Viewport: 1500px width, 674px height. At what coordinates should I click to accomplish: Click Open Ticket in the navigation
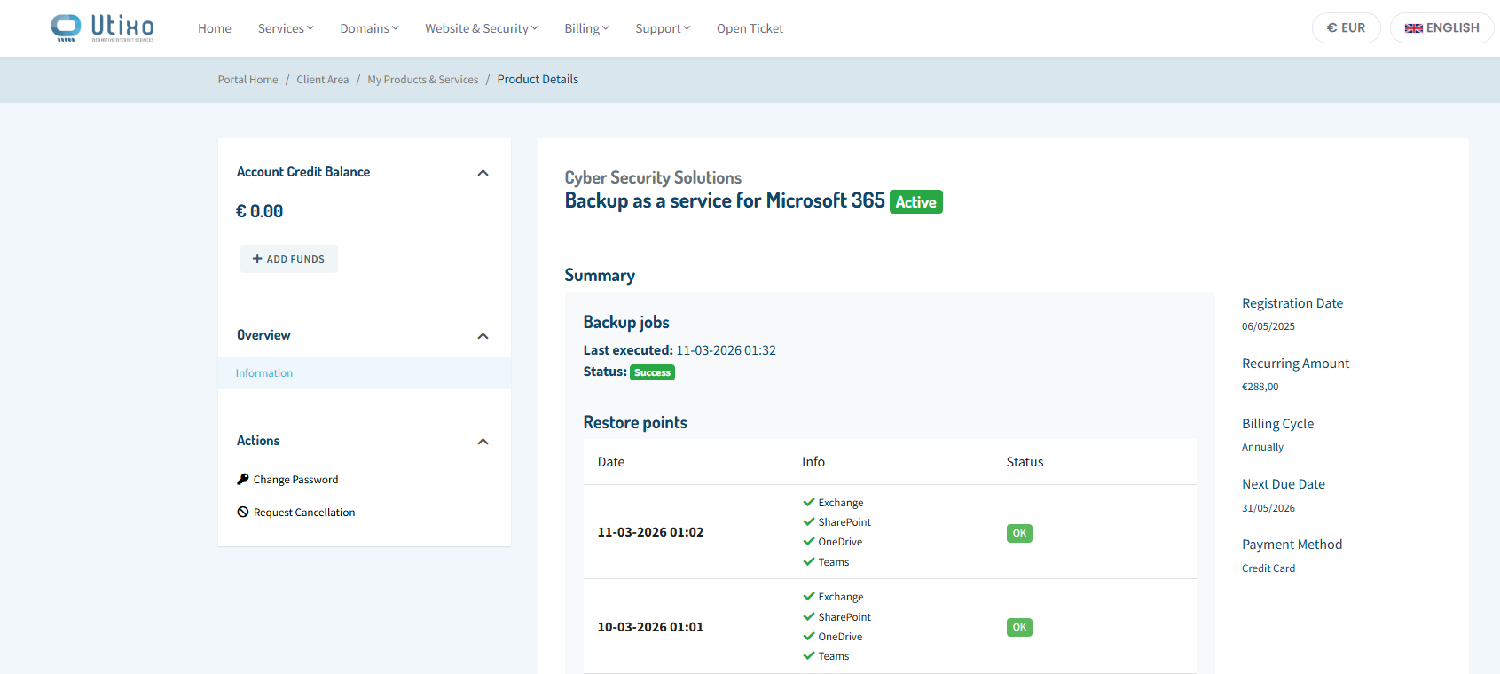point(750,28)
